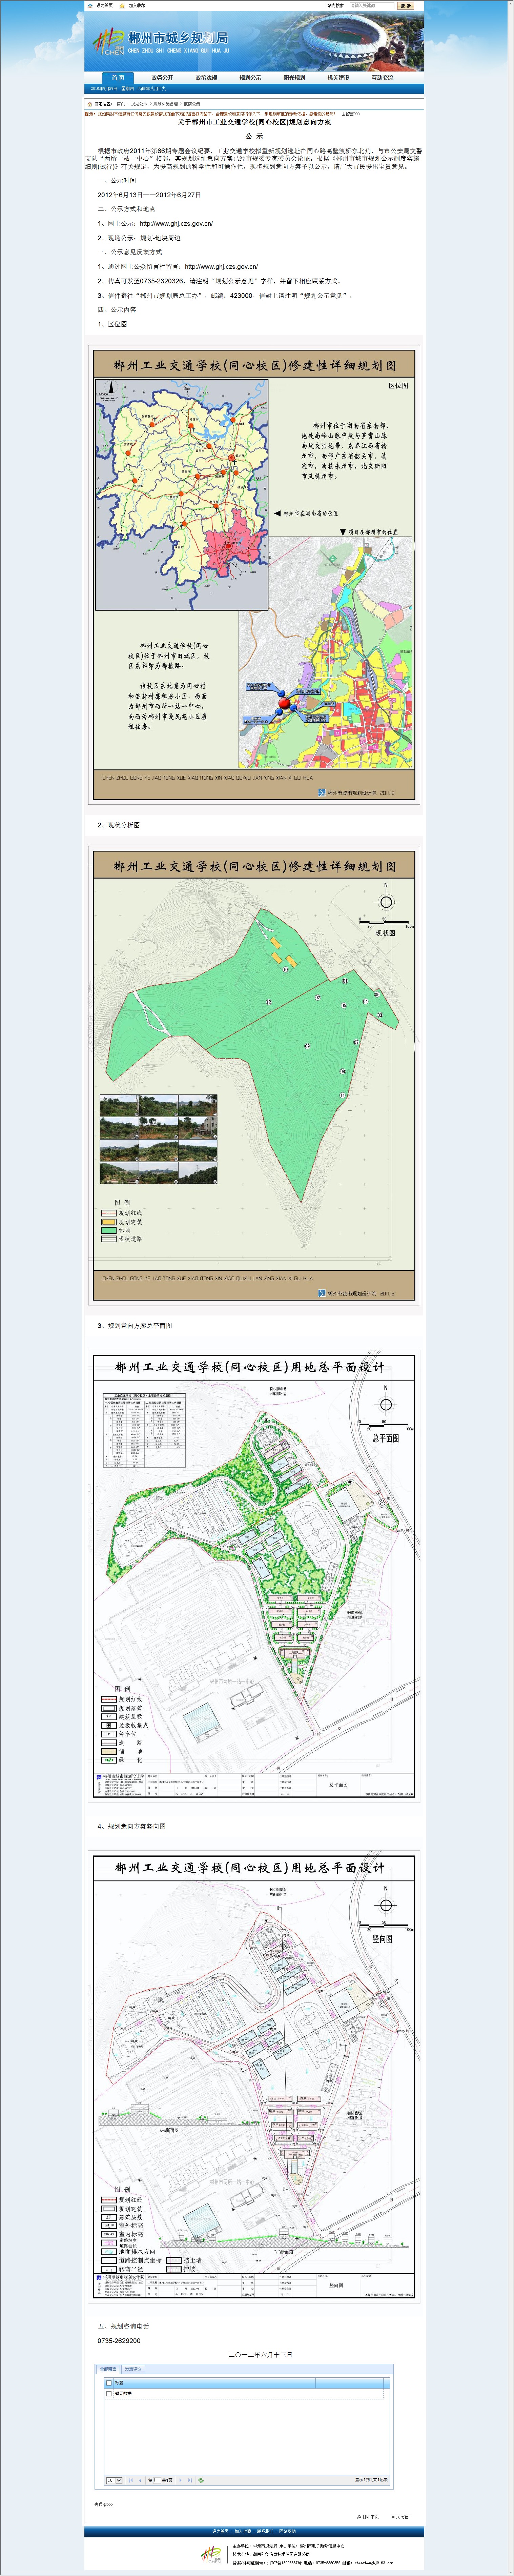The height and width of the screenshot is (2576, 514).
Task: Click the first page pager icon
Action: point(131,2480)
